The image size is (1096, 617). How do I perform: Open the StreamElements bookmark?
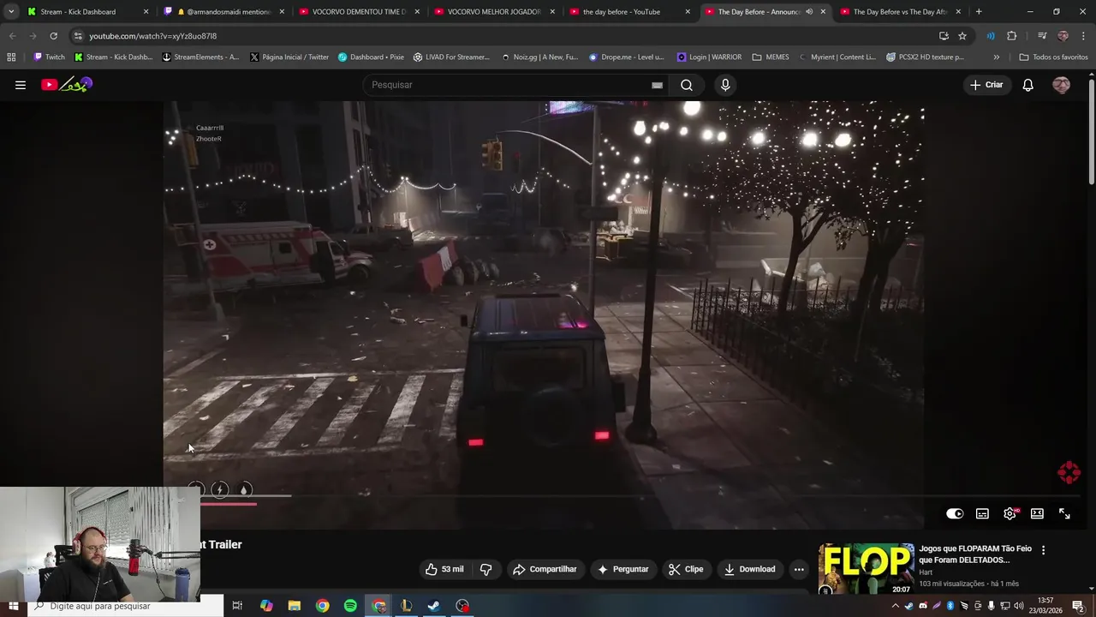(x=200, y=57)
